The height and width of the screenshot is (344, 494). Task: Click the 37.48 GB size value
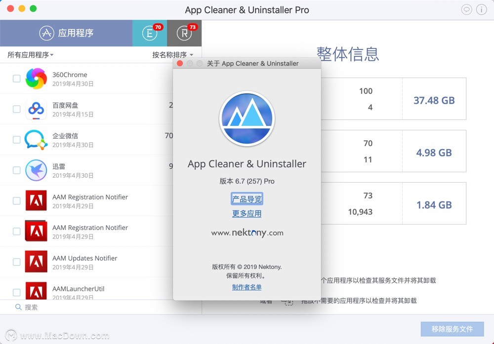pyautogui.click(x=434, y=100)
